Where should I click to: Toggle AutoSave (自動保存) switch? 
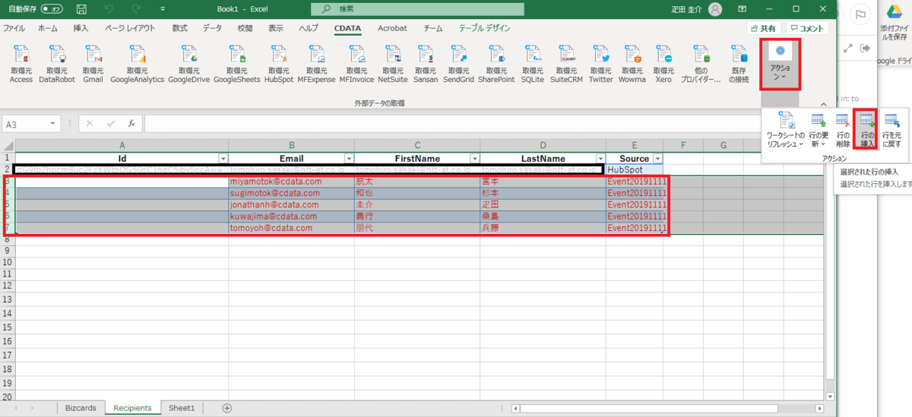[x=52, y=9]
